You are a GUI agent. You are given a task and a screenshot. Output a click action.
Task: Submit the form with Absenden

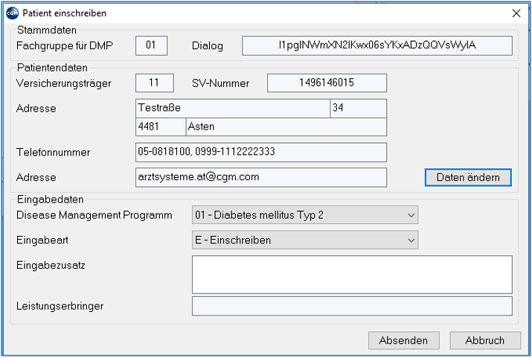[x=404, y=340]
